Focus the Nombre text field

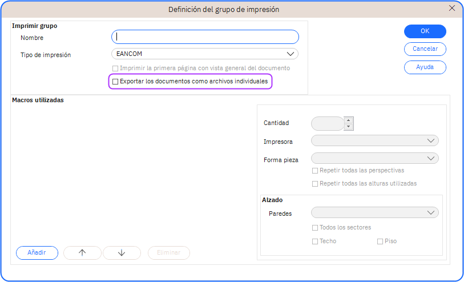pos(205,37)
